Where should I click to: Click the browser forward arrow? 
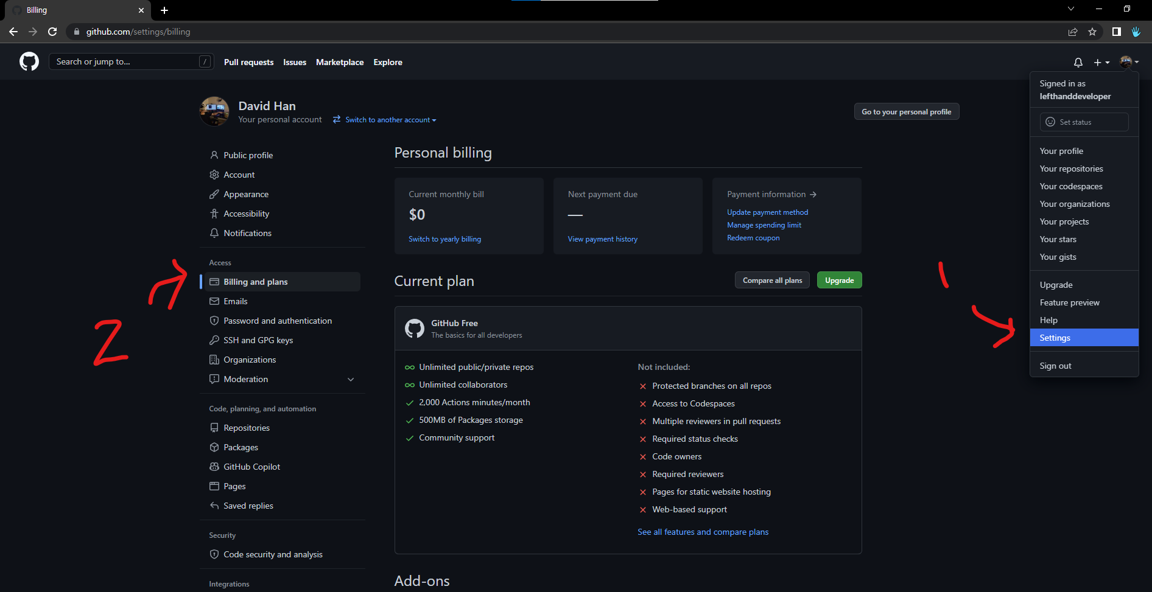pos(33,32)
